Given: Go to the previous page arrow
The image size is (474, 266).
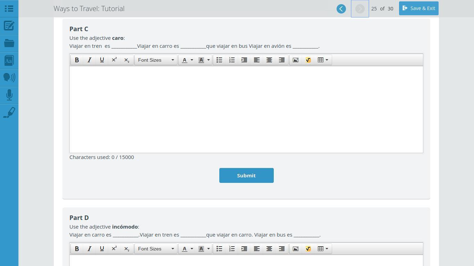Looking at the screenshot, I should click(x=341, y=9).
